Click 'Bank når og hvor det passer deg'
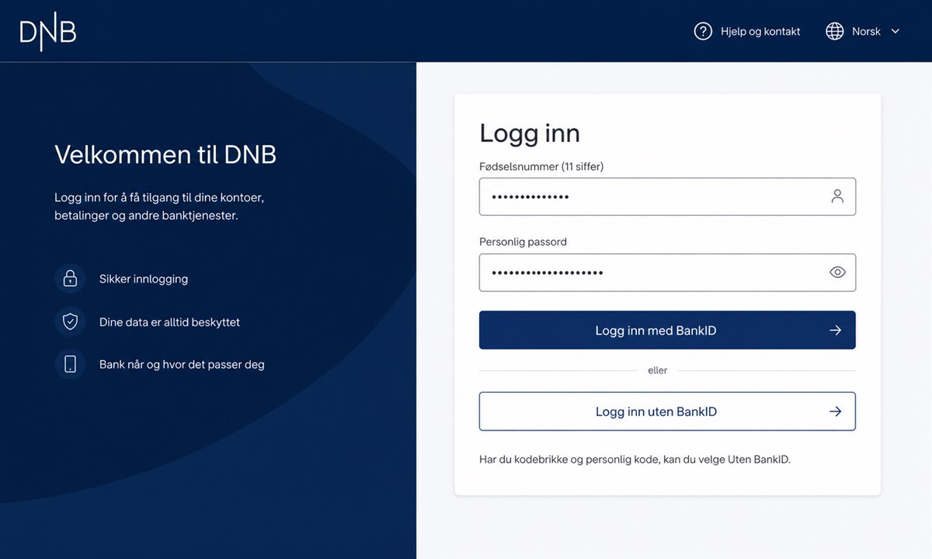 [x=182, y=364]
